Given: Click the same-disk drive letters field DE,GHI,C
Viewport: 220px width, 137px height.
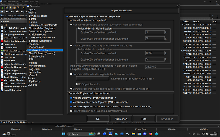Looking at the screenshot, I should (x=158, y=67).
